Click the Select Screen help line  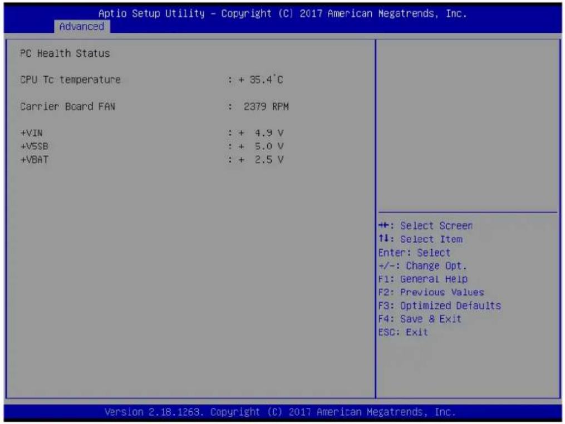click(425, 226)
